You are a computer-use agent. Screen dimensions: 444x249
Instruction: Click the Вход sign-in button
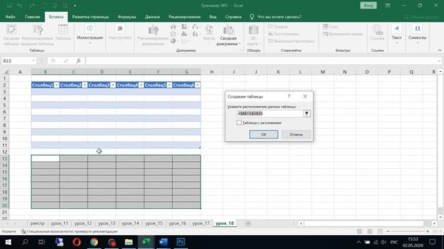(x=368, y=6)
